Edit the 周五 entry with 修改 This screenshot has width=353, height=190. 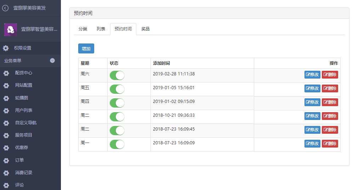pos(313,88)
